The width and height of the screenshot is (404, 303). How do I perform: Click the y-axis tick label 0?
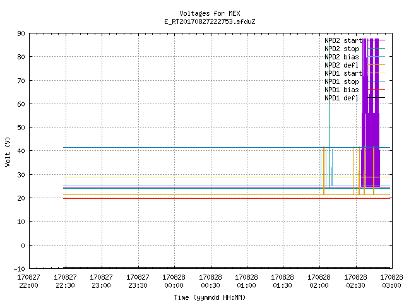23,246
